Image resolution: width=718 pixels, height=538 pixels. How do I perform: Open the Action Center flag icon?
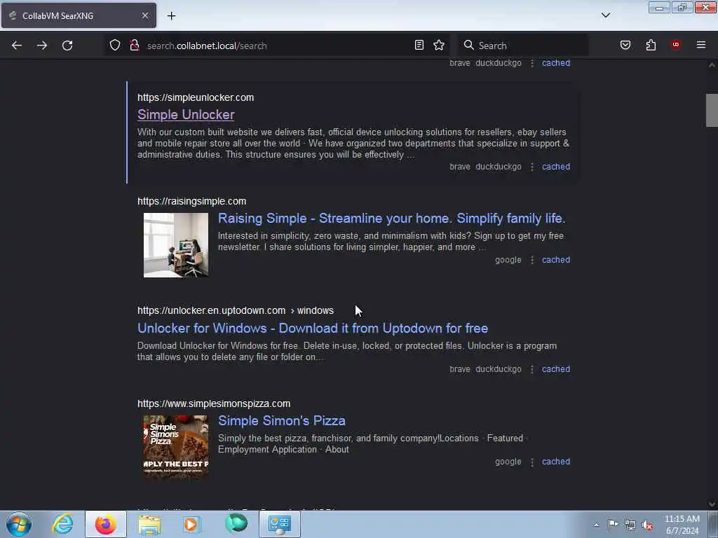tap(613, 525)
